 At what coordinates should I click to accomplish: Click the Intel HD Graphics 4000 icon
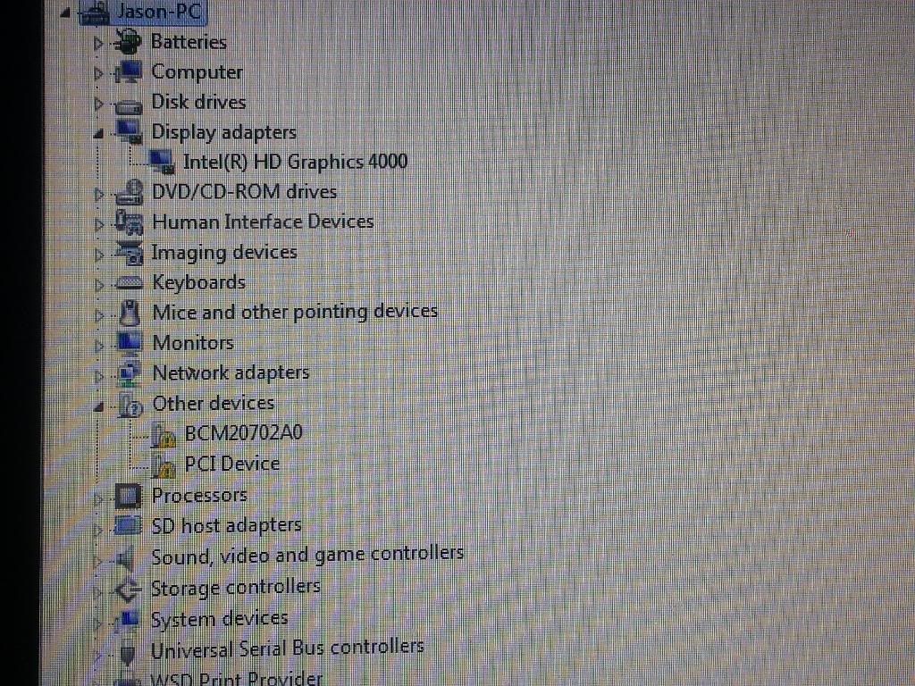(x=161, y=162)
